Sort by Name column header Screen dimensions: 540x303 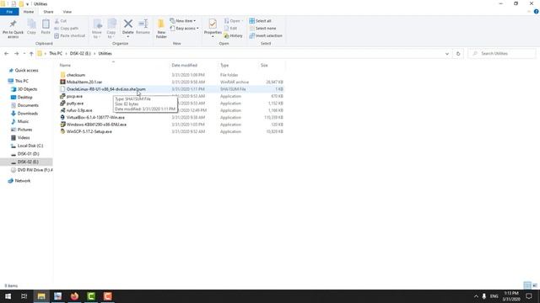pos(65,66)
